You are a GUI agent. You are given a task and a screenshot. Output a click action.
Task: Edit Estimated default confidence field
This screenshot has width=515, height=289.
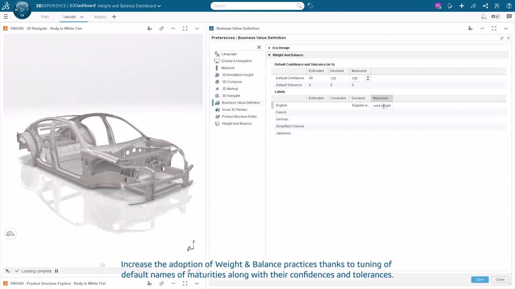[317, 78]
